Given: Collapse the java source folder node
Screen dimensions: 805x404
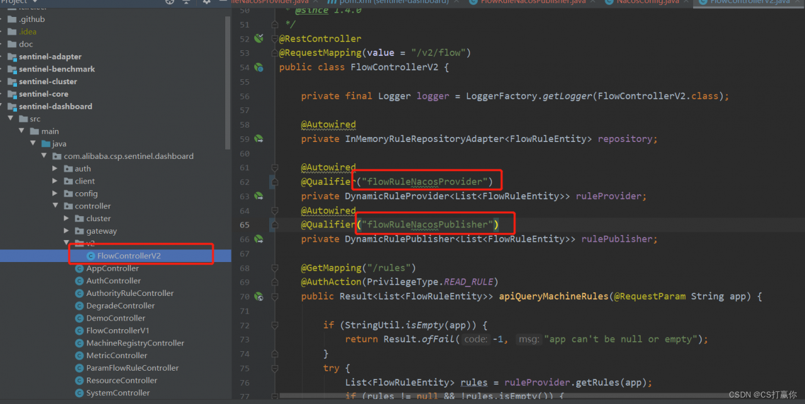Looking at the screenshot, I should pyautogui.click(x=33, y=143).
